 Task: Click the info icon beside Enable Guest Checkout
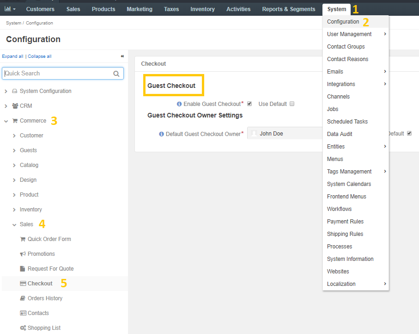coord(179,104)
